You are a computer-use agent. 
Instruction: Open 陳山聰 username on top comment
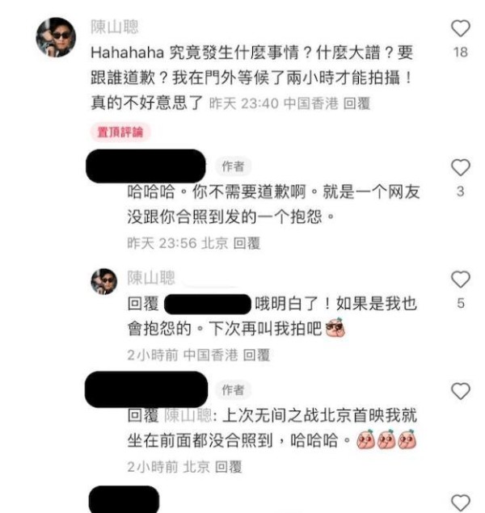(115, 27)
